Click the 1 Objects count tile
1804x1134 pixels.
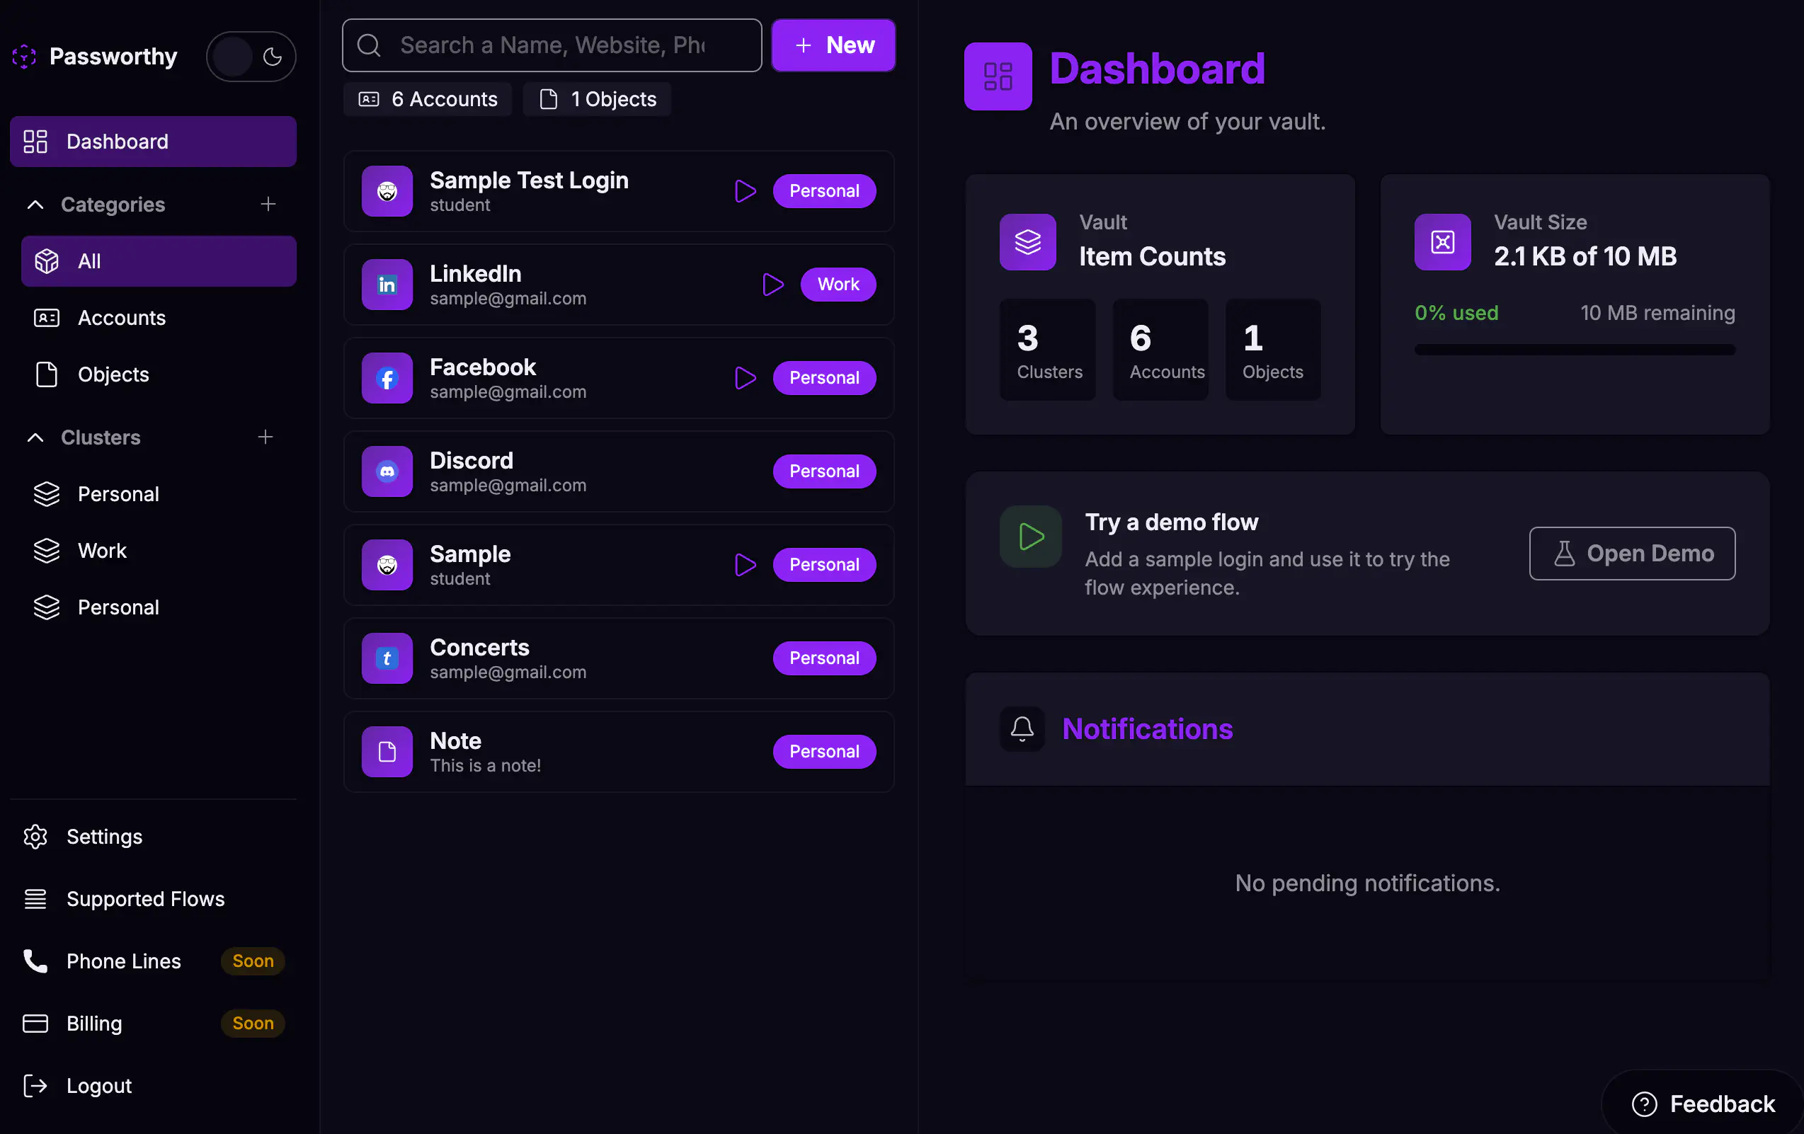[x=1273, y=350]
